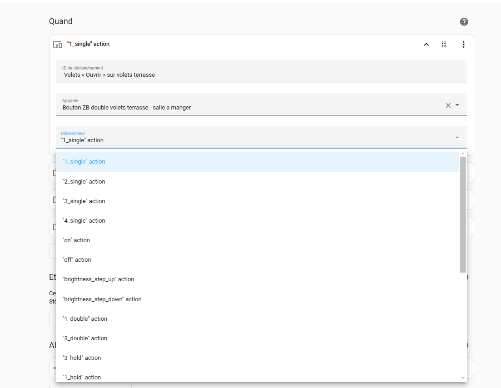The width and height of the screenshot is (501, 388).
Task: Pick "3_hold" action from dropdown
Action: (x=81, y=358)
